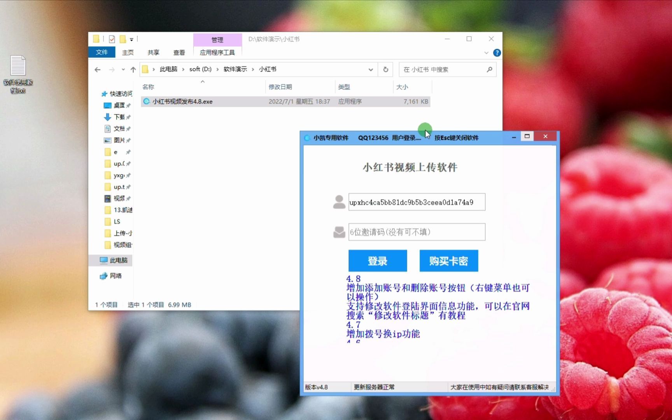Click the Properties checkmark icon in Quick Access Toolbar
This screenshot has width=672, height=420.
tap(112, 39)
